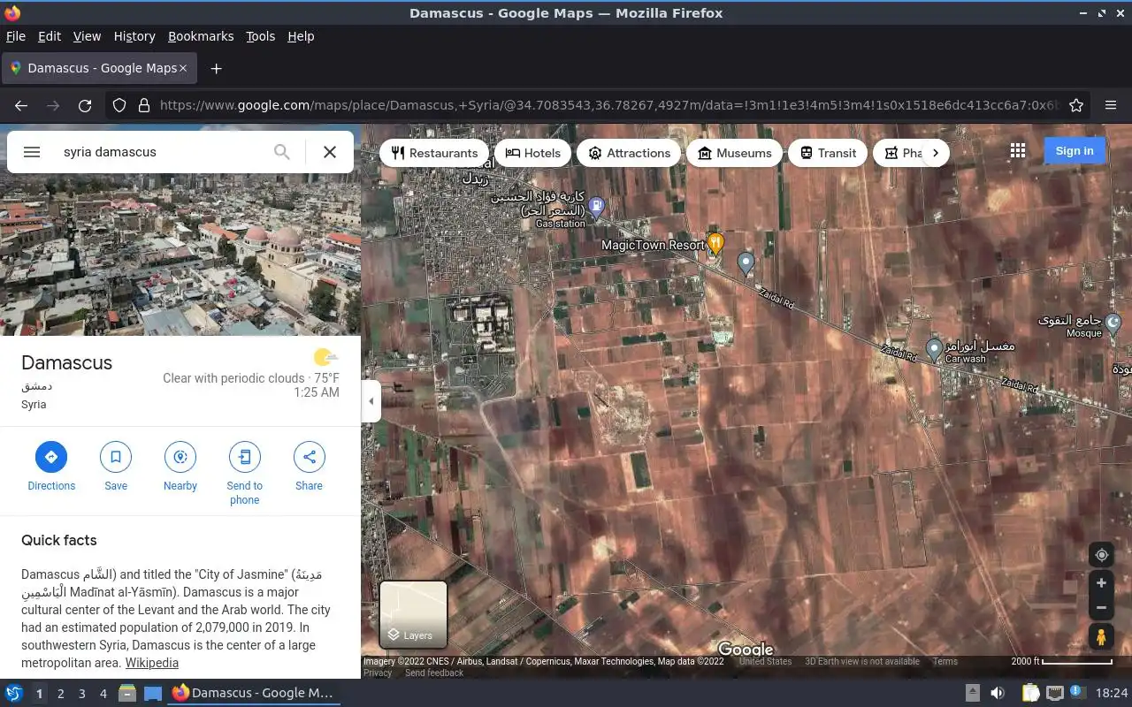Switch to workspace 3 in taskbar
Viewport: 1132px width, 707px height.
pos(81,694)
